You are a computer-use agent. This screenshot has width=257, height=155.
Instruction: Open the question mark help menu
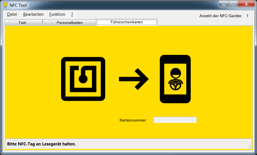tap(72, 14)
